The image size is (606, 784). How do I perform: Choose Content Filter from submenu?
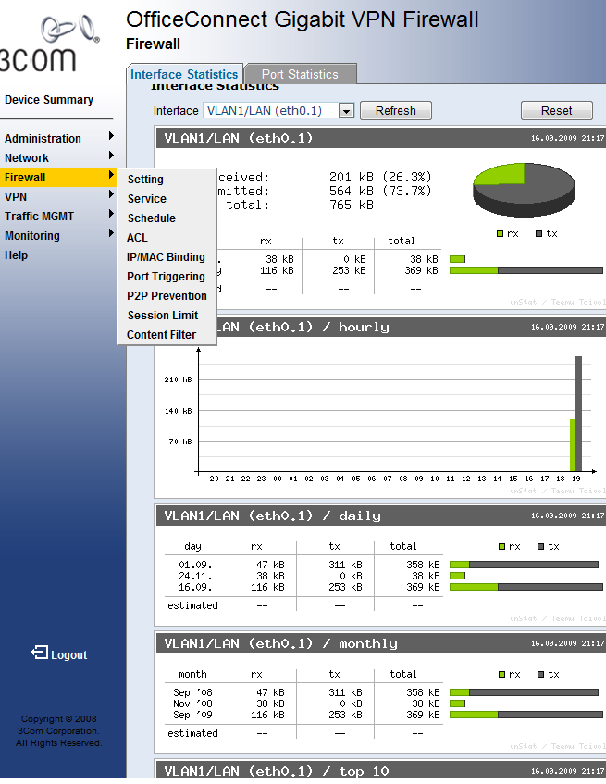161,335
